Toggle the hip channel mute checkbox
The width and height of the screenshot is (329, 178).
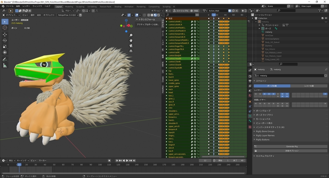(x=195, y=71)
